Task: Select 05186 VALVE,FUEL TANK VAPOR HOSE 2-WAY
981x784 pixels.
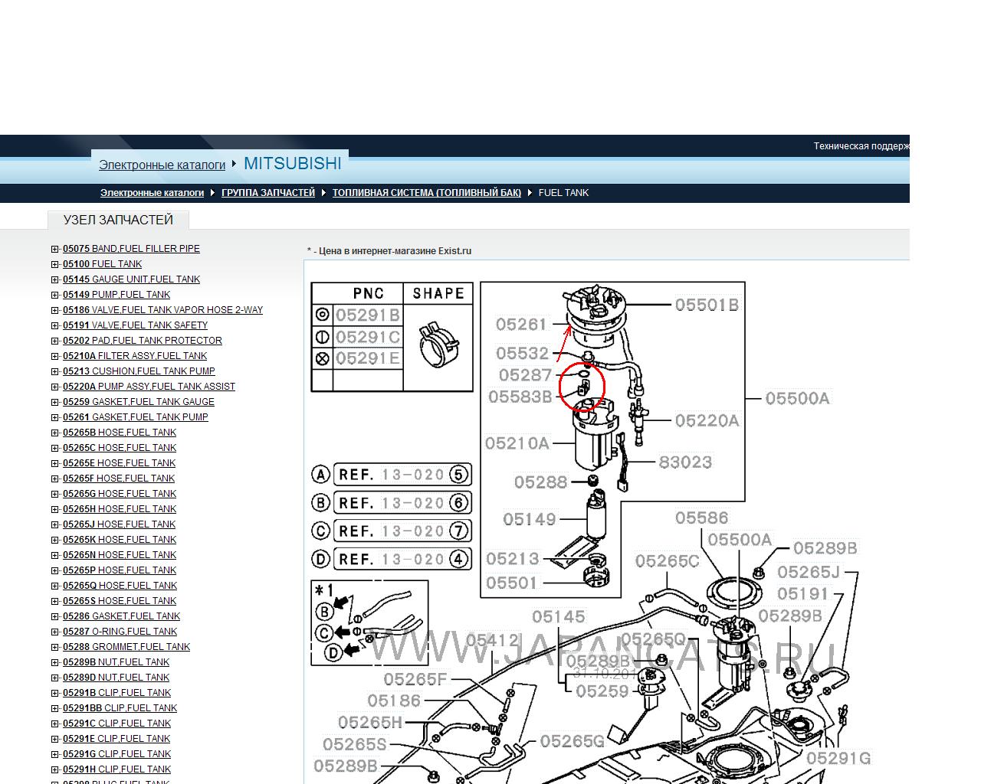Action: click(x=162, y=310)
